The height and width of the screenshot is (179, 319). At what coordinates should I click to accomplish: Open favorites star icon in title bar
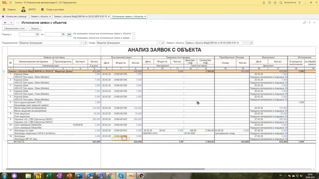[275, 2]
